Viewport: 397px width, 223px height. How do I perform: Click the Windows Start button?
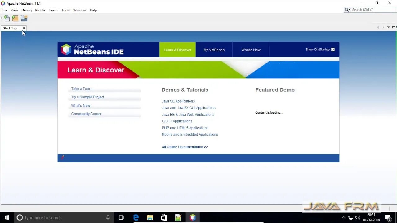click(7, 217)
